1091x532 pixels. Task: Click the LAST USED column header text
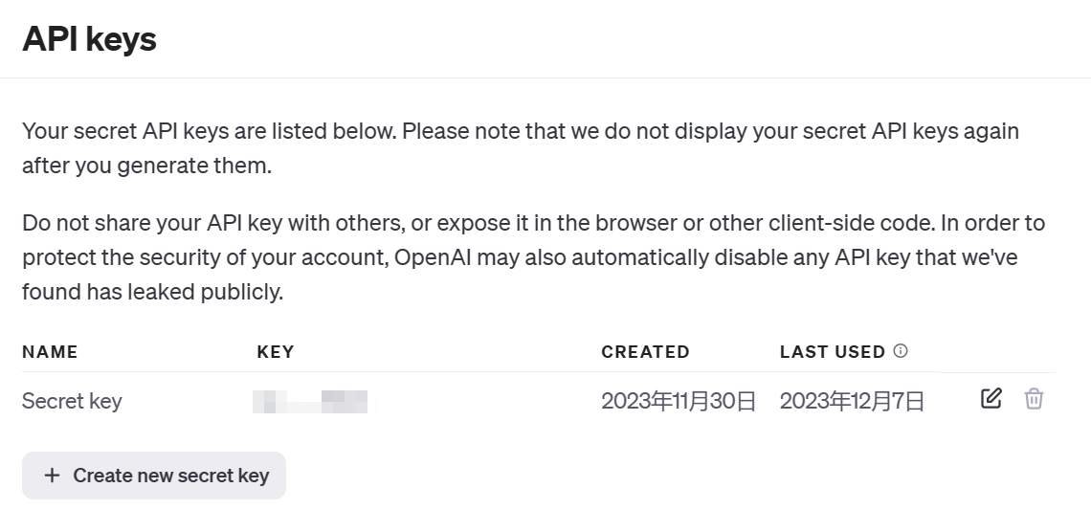pyautogui.click(x=832, y=352)
